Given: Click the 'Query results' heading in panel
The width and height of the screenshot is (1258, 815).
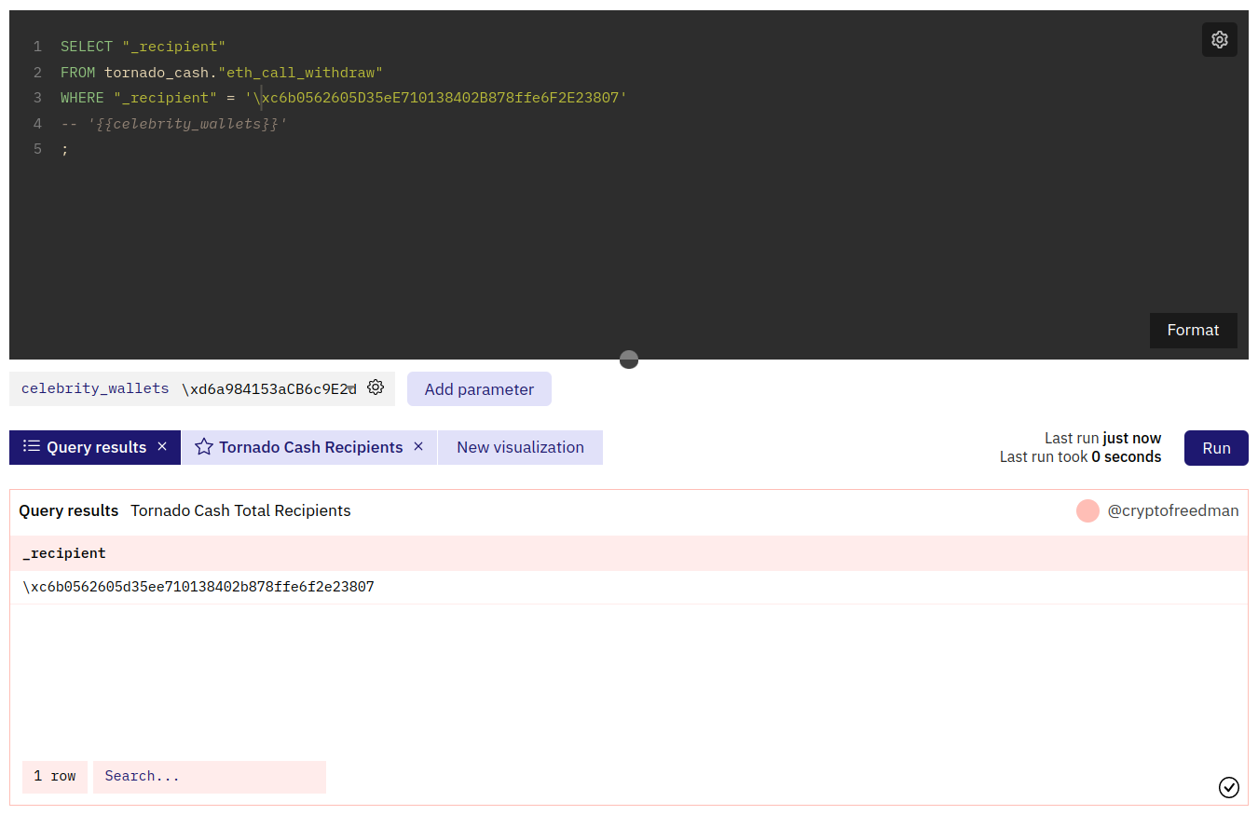Looking at the screenshot, I should (x=69, y=510).
